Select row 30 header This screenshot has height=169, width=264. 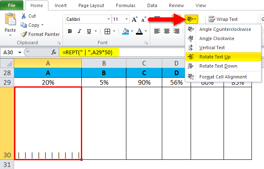click(x=7, y=123)
